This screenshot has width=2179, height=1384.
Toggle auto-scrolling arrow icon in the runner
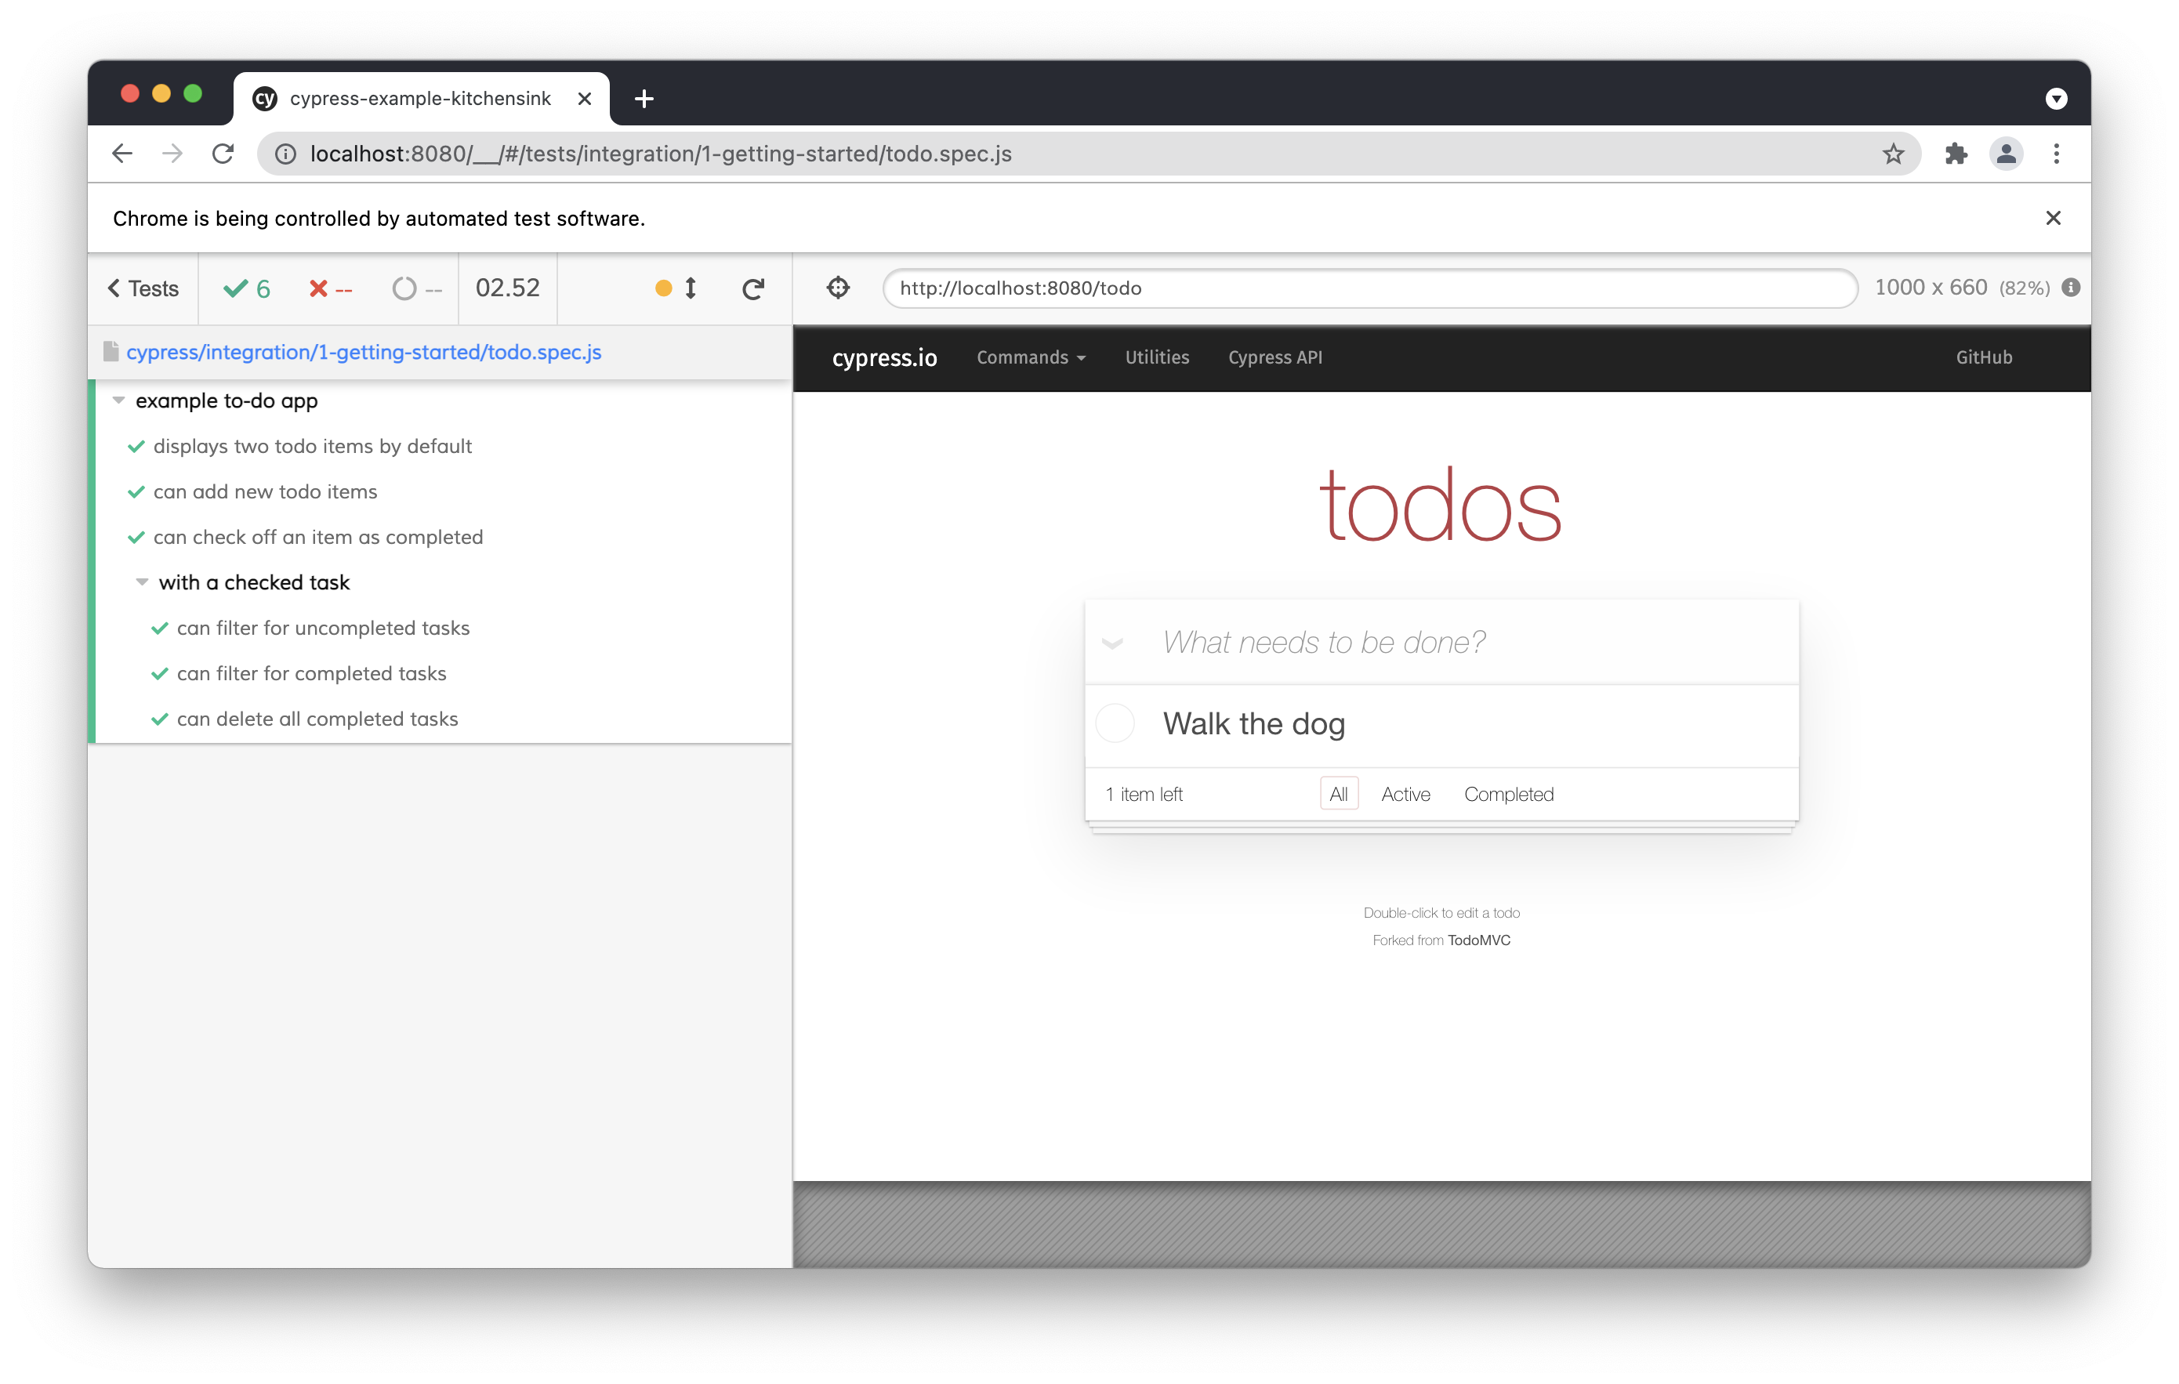pyautogui.click(x=691, y=288)
